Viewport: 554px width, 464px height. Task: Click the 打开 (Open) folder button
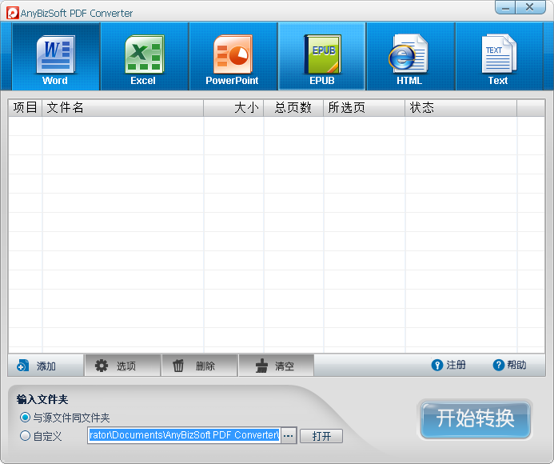(x=321, y=436)
